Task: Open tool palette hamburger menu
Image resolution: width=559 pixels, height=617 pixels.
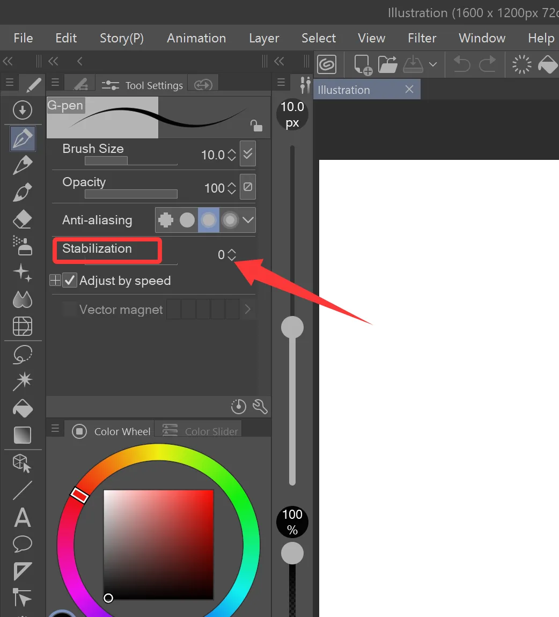Action: click(10, 83)
